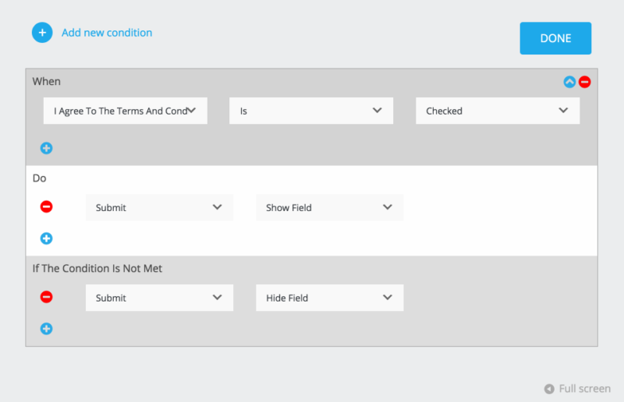This screenshot has height=402, width=624.
Task: Click the 'When' section header bar
Action: pyautogui.click(x=296, y=81)
